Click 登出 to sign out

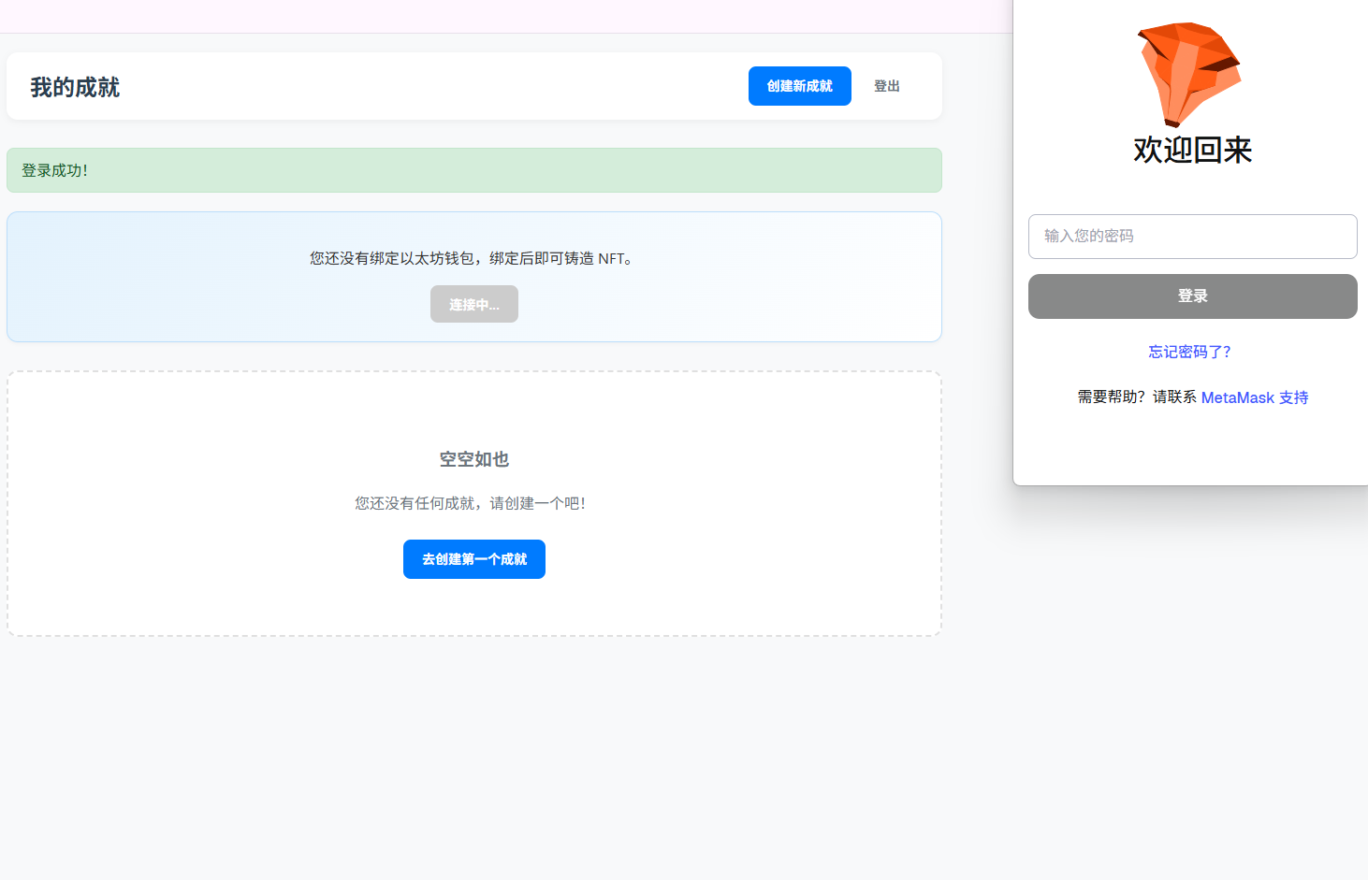coord(886,86)
